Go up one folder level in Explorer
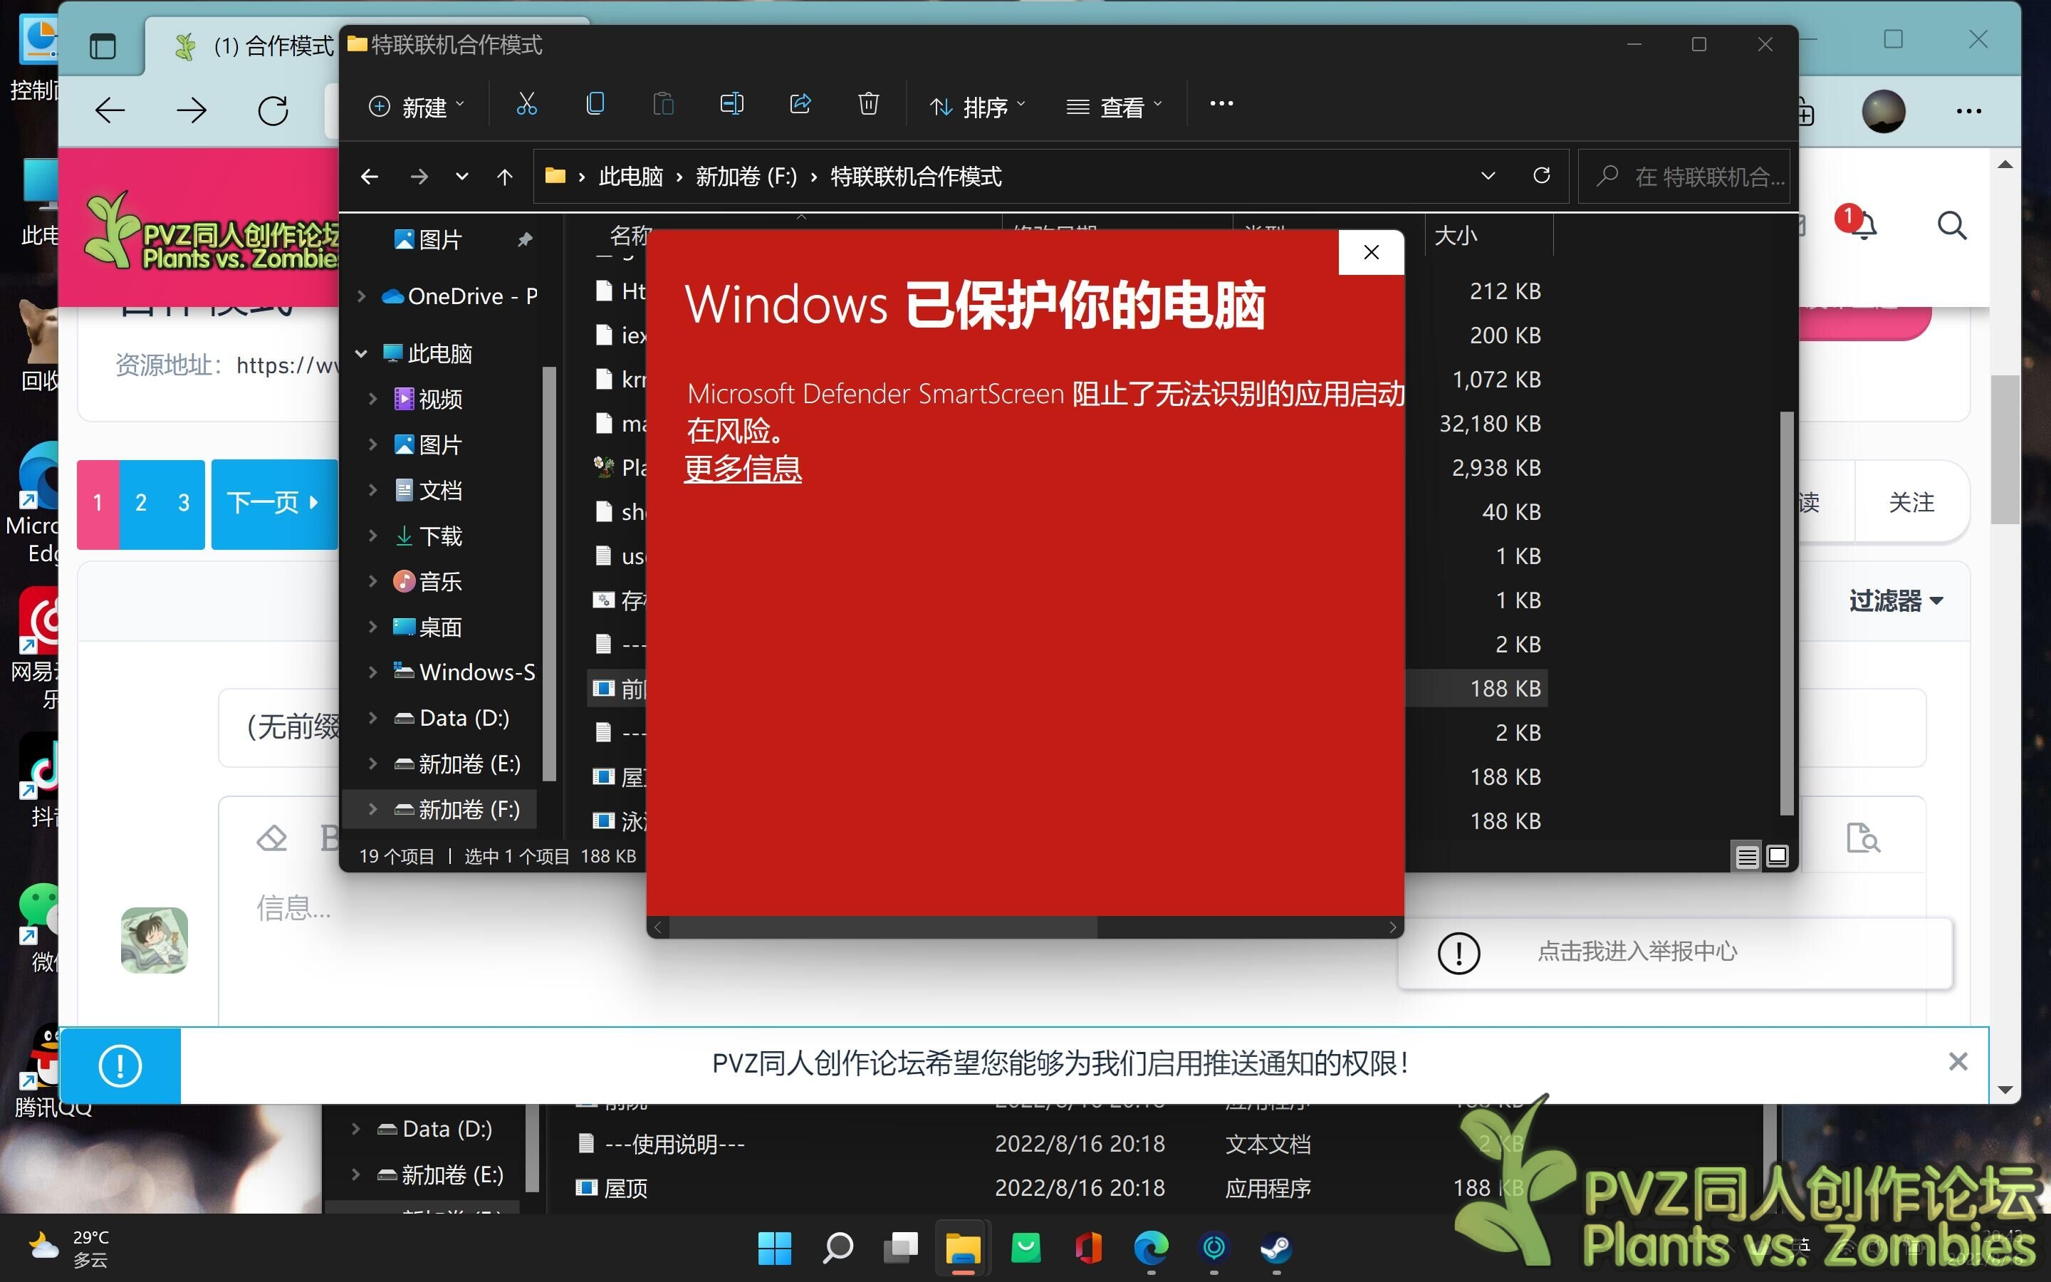This screenshot has height=1282, width=2051. 504,177
